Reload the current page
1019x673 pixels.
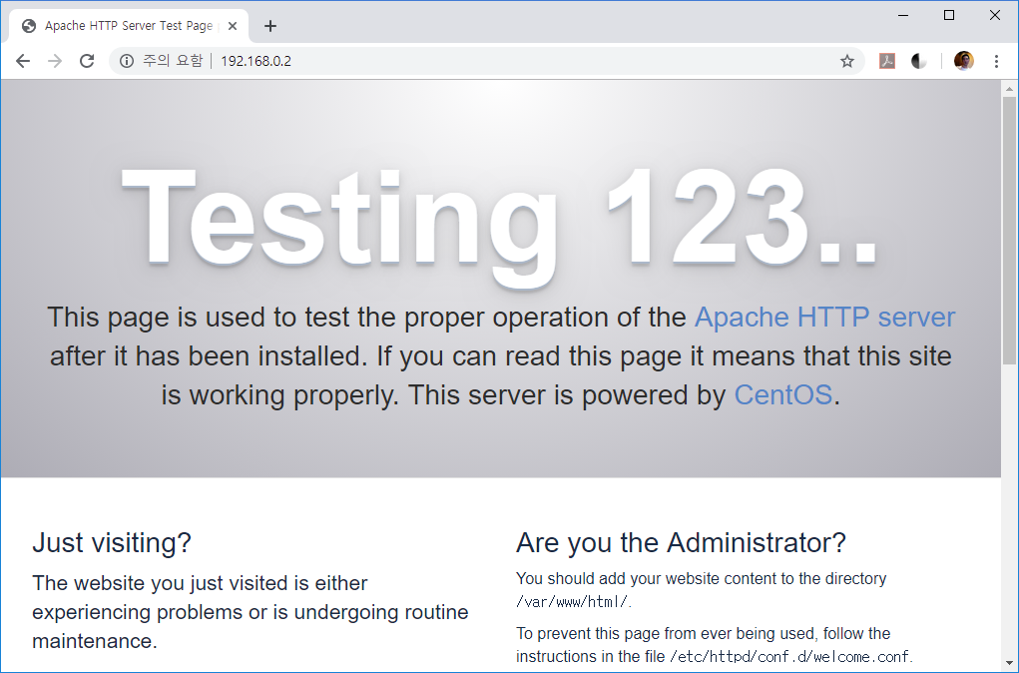pos(87,61)
